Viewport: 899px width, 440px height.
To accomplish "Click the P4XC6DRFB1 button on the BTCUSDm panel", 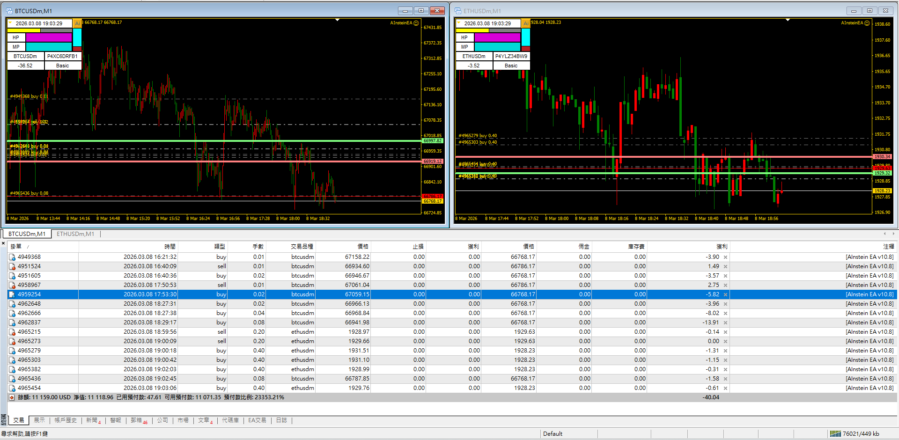I will (x=62, y=56).
